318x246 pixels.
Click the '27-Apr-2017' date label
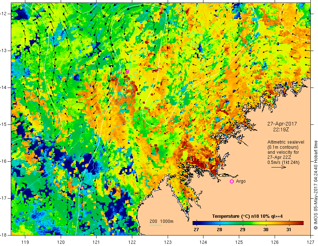(x=282, y=124)
